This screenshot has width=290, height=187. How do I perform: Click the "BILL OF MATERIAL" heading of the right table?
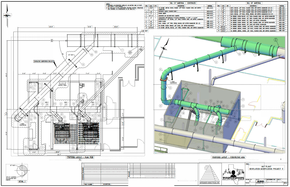pos(254,3)
